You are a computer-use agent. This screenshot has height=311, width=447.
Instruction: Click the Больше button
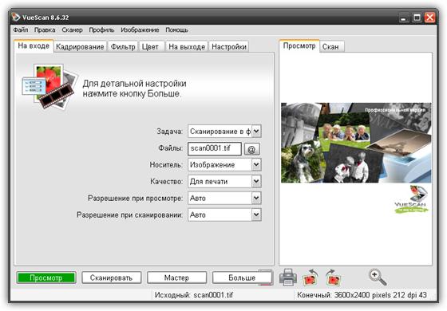coord(242,278)
